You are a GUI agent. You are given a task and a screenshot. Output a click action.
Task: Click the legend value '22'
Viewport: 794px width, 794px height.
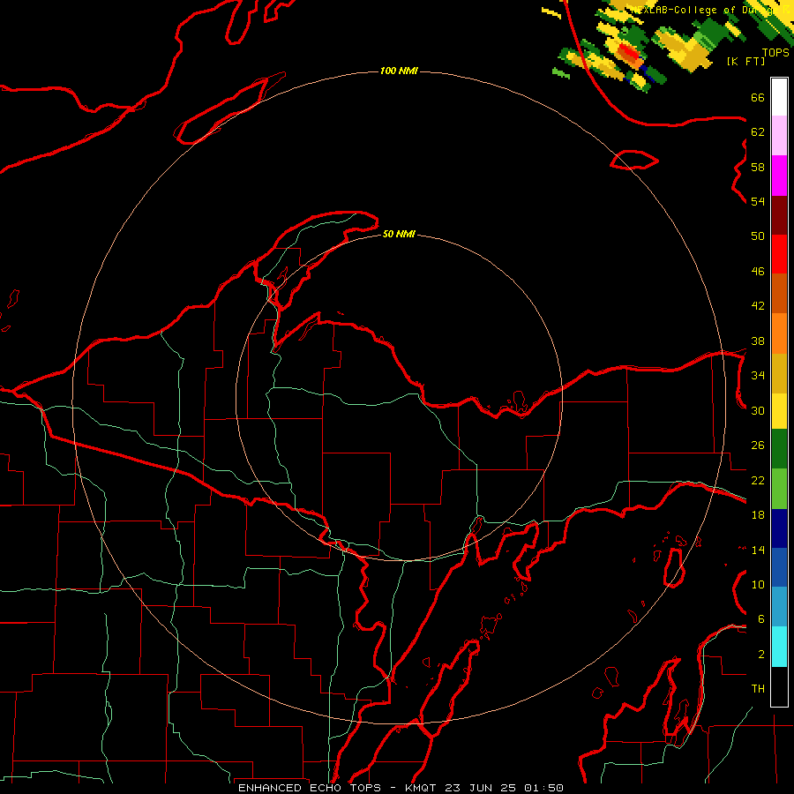pos(758,480)
